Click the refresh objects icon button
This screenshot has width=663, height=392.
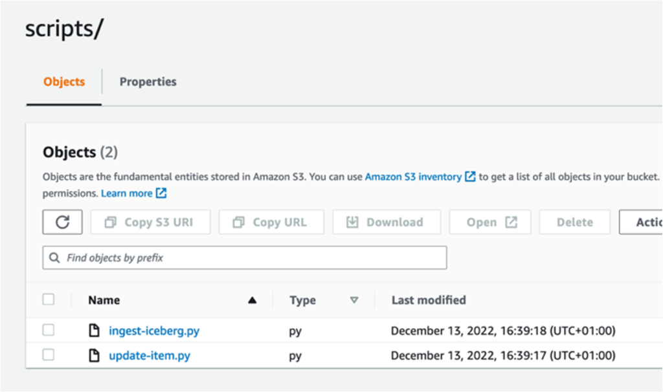[62, 222]
